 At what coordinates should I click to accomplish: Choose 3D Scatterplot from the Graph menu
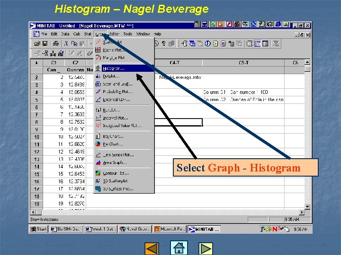[x=124, y=181]
